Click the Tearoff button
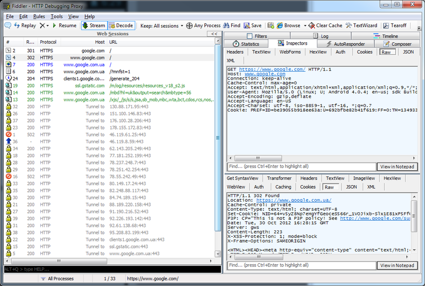The height and width of the screenshot is (286, 425). click(x=395, y=25)
